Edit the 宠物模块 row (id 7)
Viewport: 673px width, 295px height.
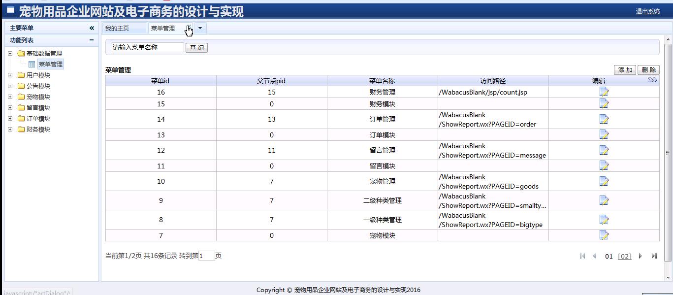point(604,235)
